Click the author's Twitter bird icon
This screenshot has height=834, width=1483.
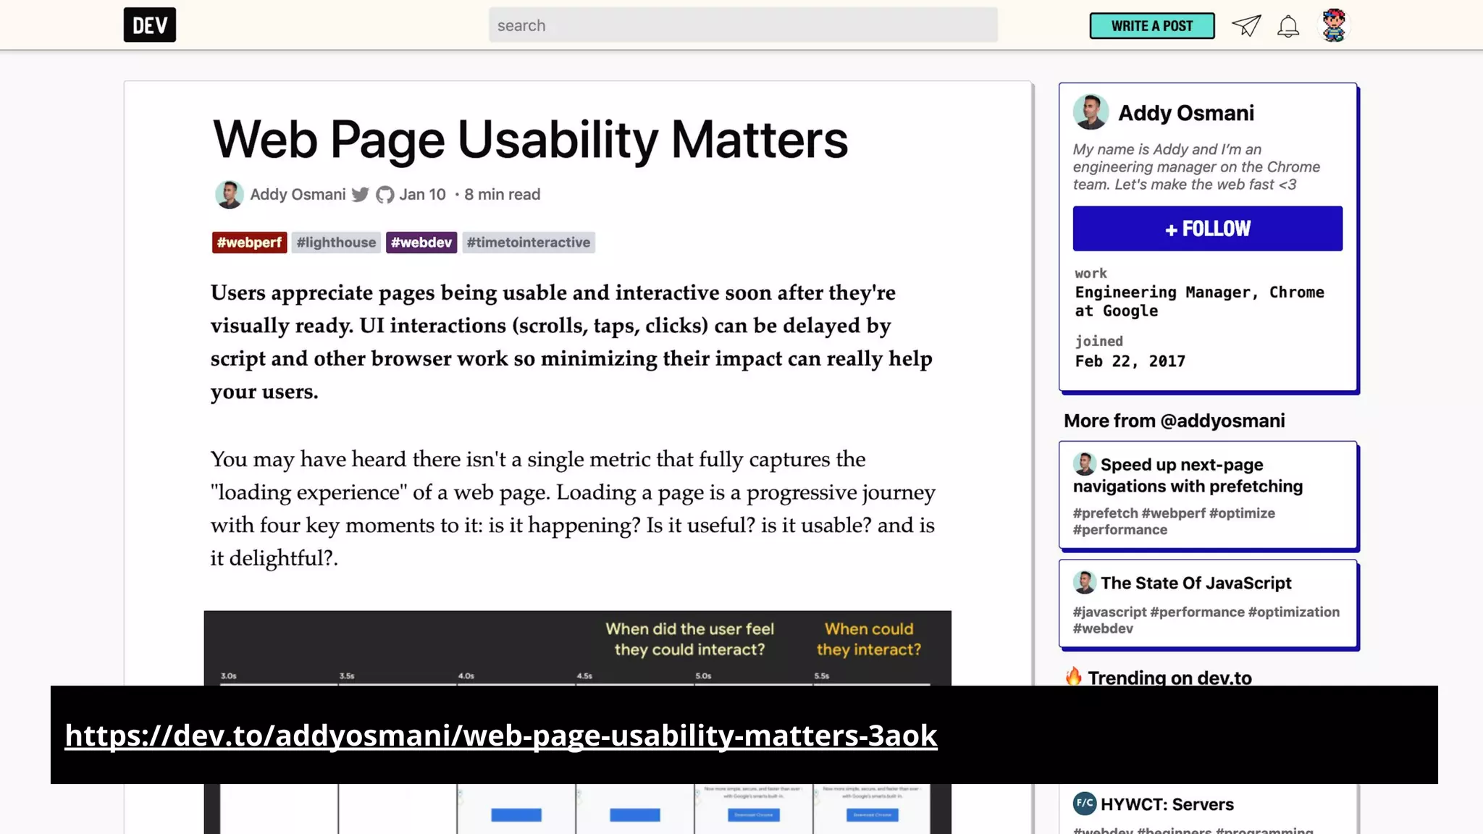pos(360,195)
